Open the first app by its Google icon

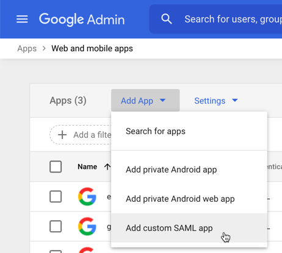[x=87, y=196]
